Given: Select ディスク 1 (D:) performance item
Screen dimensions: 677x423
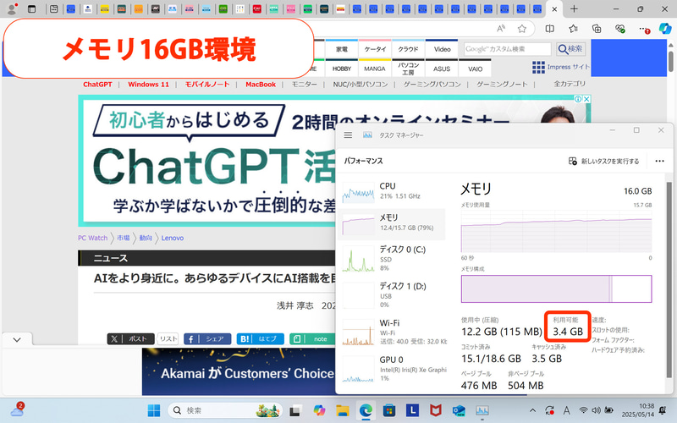Looking at the screenshot, I should pyautogui.click(x=392, y=294).
